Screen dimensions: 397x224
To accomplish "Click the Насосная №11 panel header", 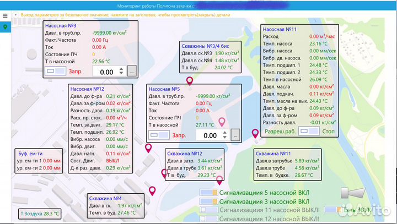I will [x=280, y=29].
